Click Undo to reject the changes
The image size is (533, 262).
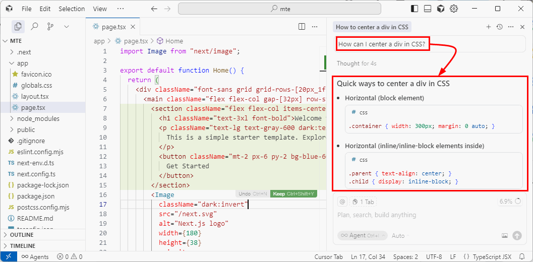click(252, 194)
